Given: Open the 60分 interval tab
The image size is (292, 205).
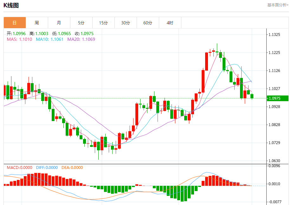Looking at the screenshot, I should (148, 23).
